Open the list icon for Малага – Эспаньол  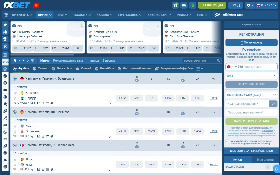(x=47, y=136)
